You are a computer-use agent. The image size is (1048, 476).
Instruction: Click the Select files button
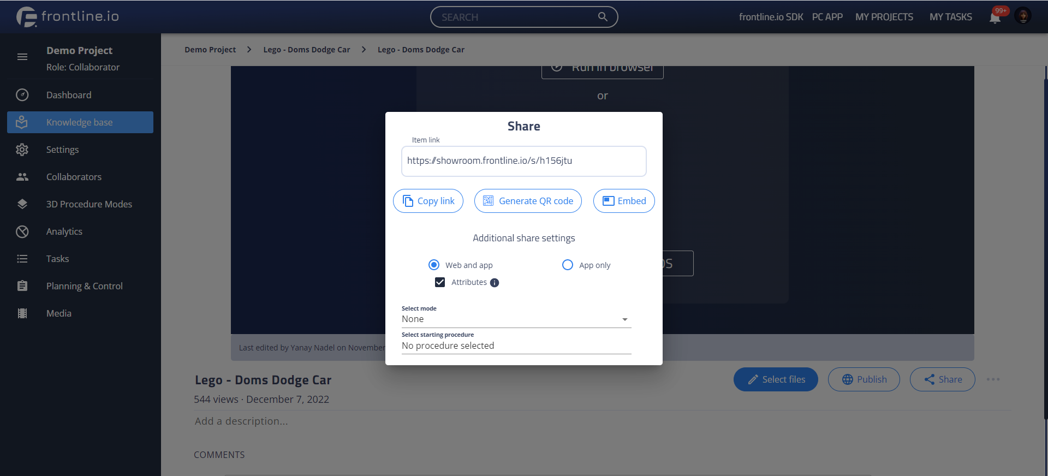[776, 379]
